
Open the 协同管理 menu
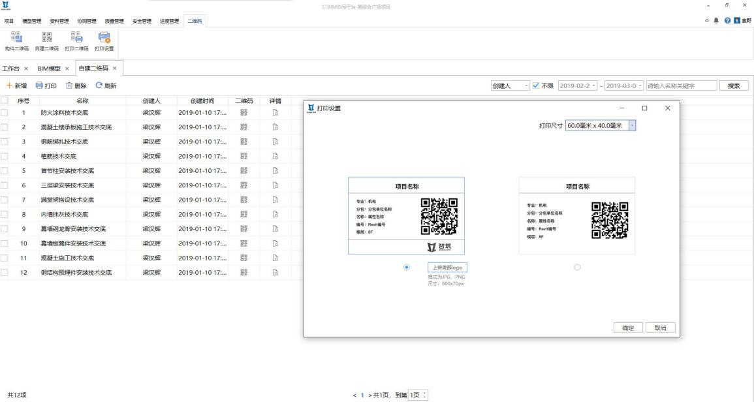pyautogui.click(x=87, y=21)
